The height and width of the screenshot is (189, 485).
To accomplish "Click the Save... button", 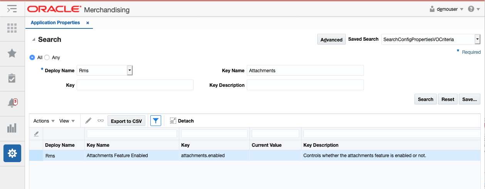I will pos(470,99).
